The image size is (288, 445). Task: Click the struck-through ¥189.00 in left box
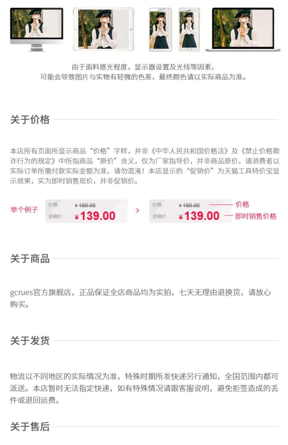coord(85,205)
